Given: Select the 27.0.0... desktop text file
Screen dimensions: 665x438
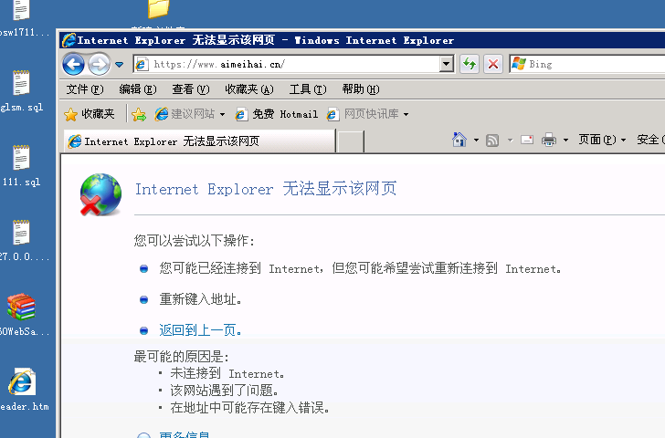Looking at the screenshot, I should (22, 240).
